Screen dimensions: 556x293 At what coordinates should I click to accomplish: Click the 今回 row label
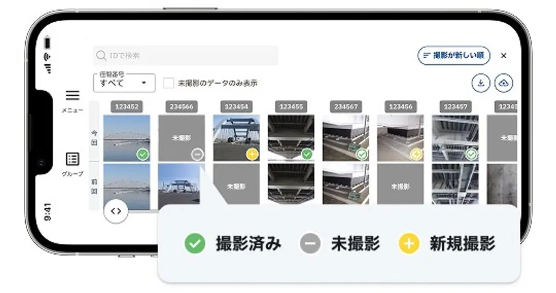point(94,138)
